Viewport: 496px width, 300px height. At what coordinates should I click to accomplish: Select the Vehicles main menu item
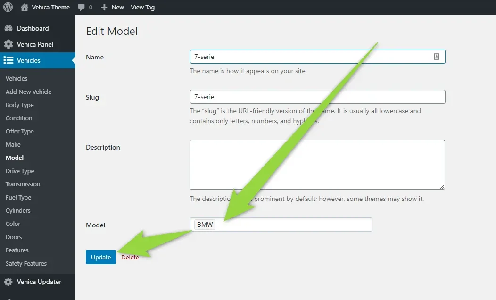click(x=38, y=60)
